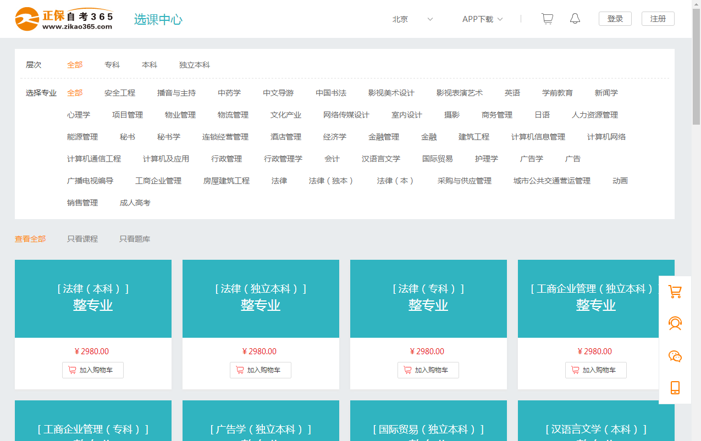This screenshot has height=441, width=701.
Task: Click floating WeChat icon
Action: click(x=675, y=356)
